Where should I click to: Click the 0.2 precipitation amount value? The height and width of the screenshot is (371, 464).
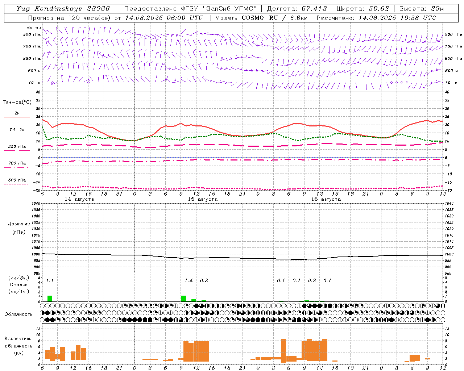click(x=204, y=281)
